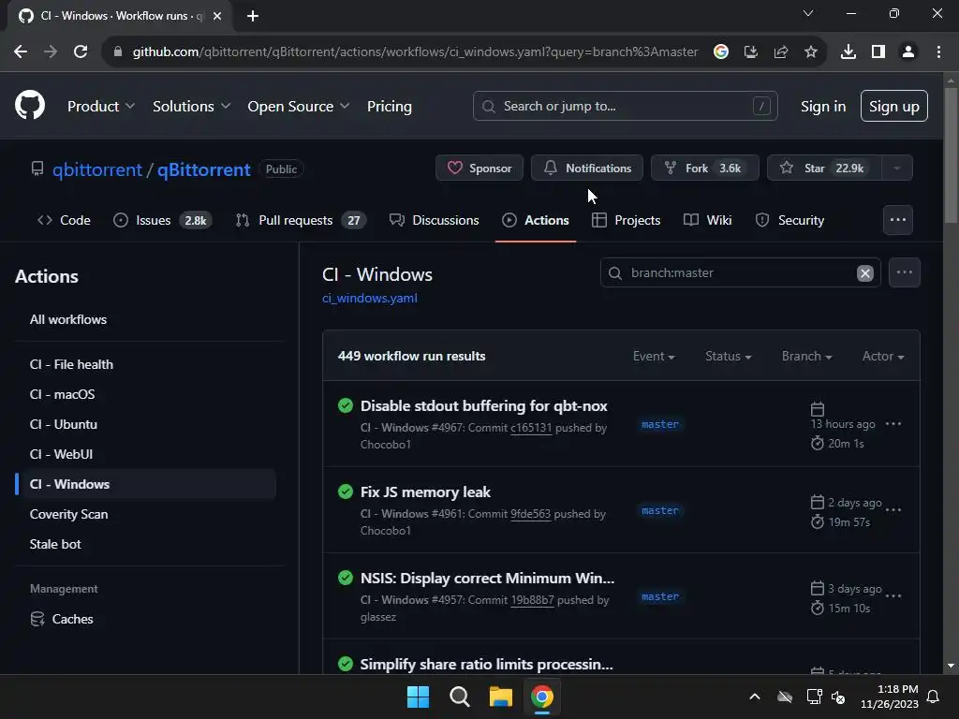Click the install app icon in address bar

click(751, 52)
